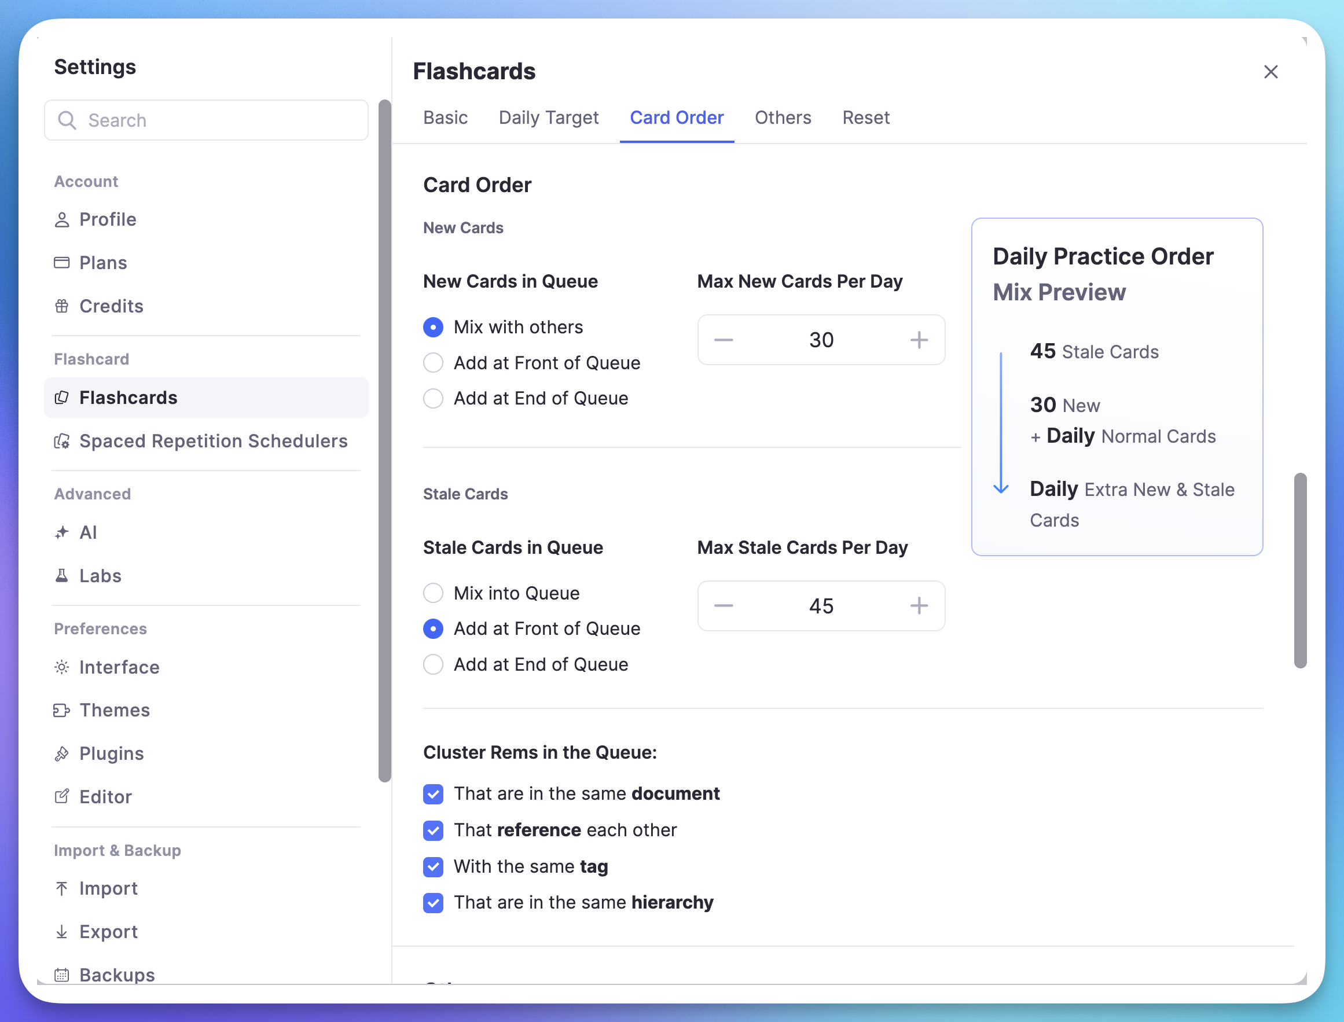Switch to the Daily Target tab
The width and height of the screenshot is (1344, 1022).
pyautogui.click(x=548, y=117)
